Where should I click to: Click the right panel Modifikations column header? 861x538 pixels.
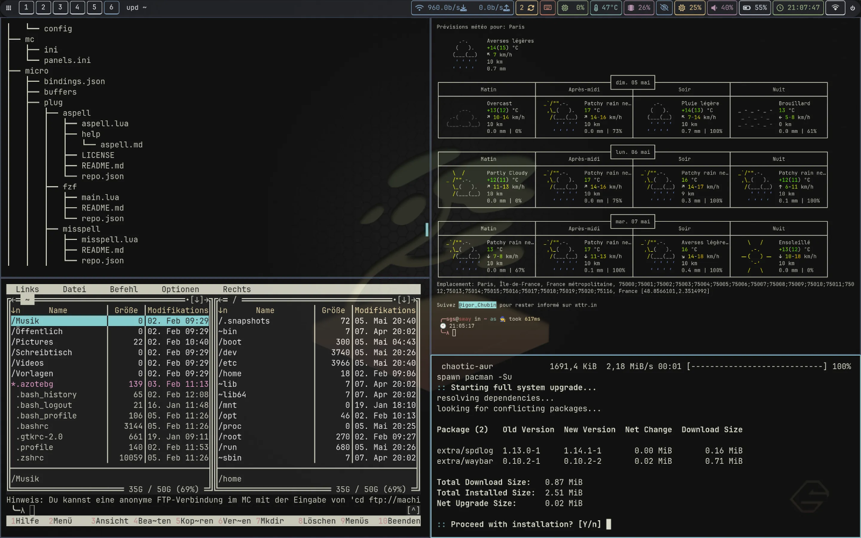point(385,310)
